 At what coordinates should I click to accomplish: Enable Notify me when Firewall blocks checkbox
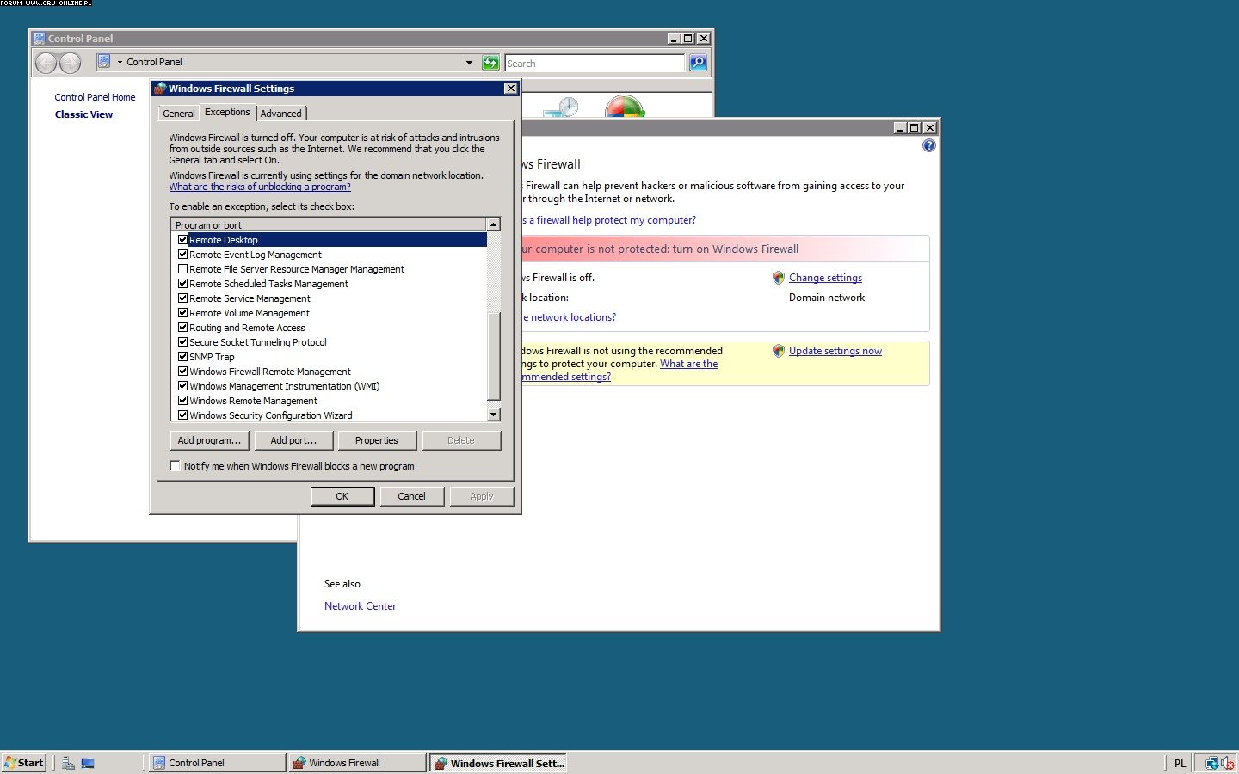tap(176, 466)
